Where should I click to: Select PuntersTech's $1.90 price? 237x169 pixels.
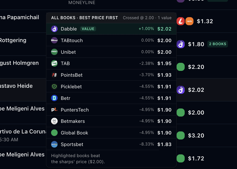164,110
